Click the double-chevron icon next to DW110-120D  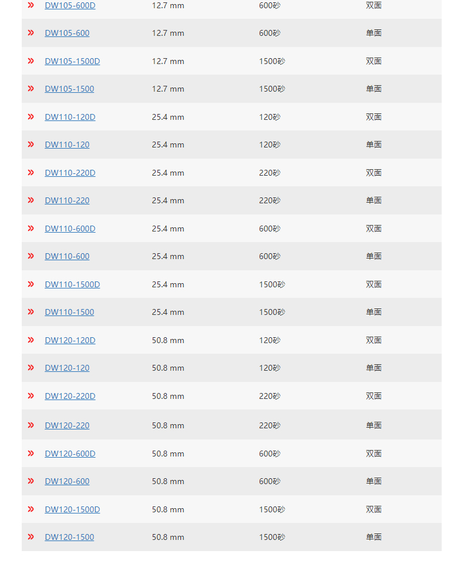coord(31,117)
